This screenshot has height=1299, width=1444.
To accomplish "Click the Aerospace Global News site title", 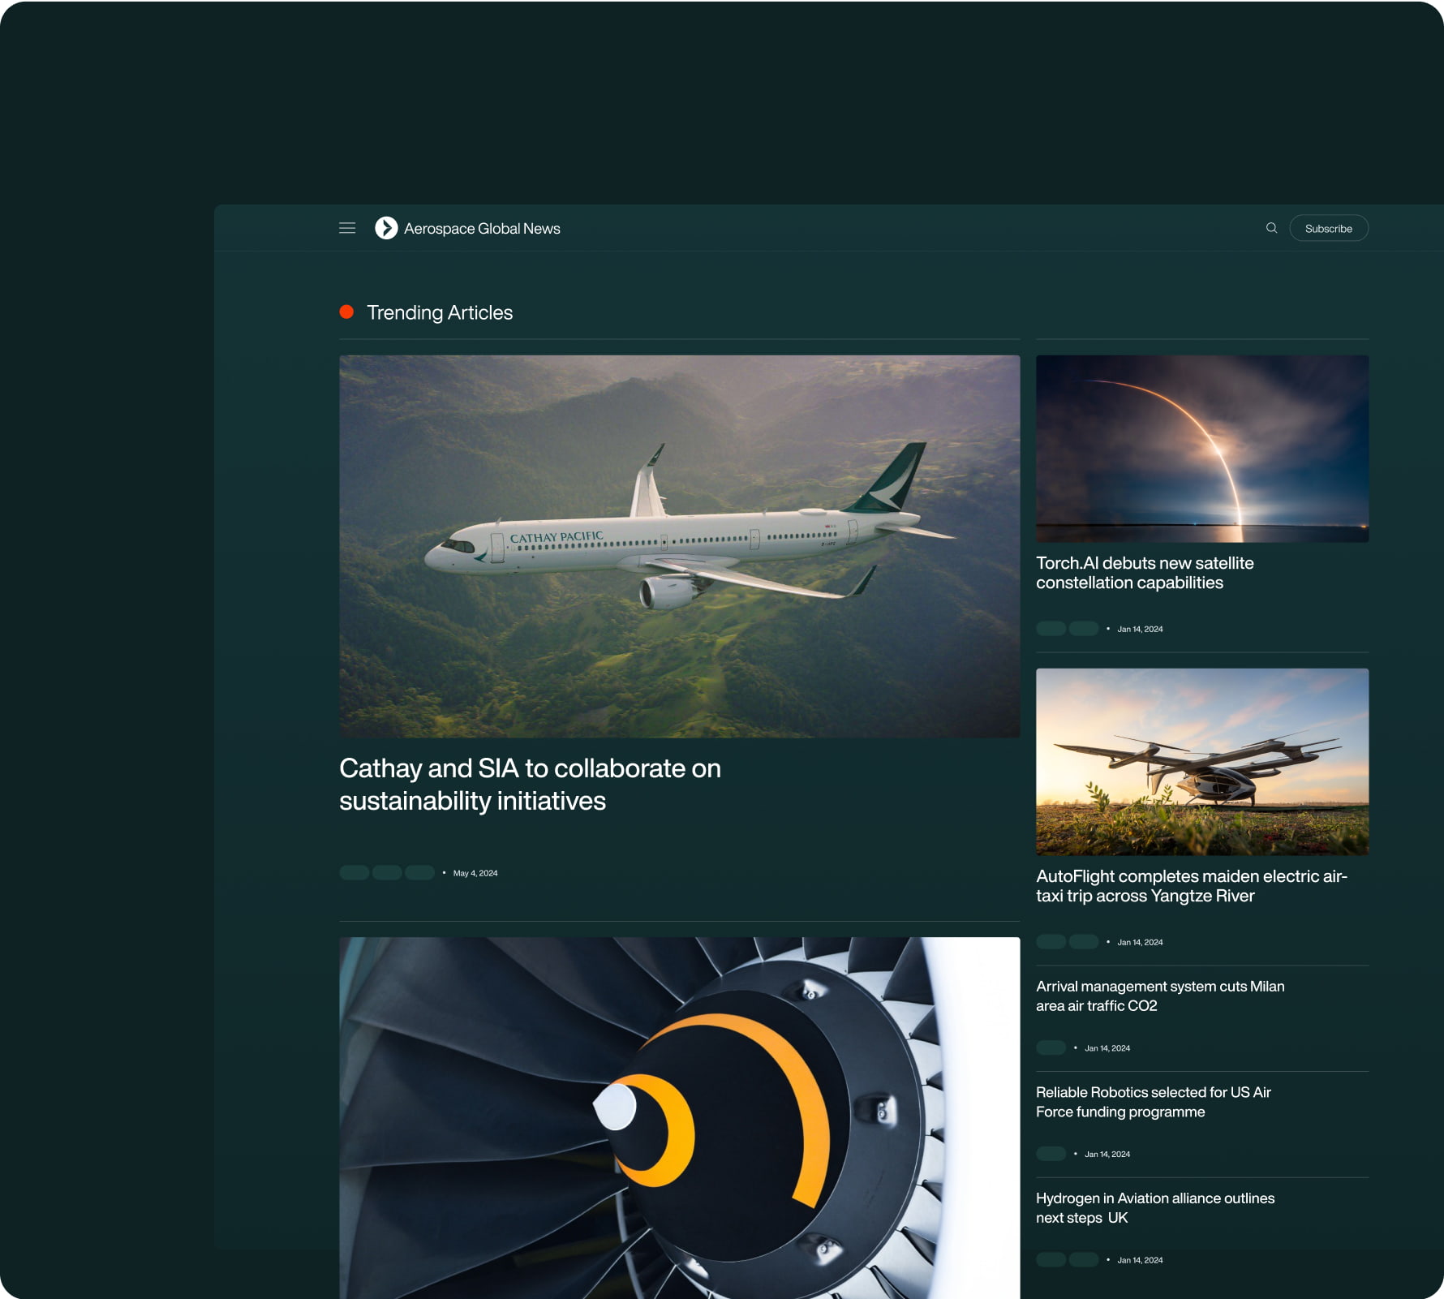I will tap(482, 229).
